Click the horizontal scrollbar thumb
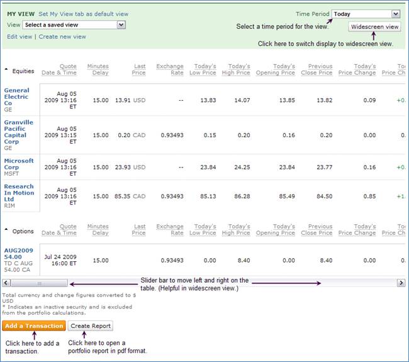Viewport: 409px width, 362px height. [39, 283]
